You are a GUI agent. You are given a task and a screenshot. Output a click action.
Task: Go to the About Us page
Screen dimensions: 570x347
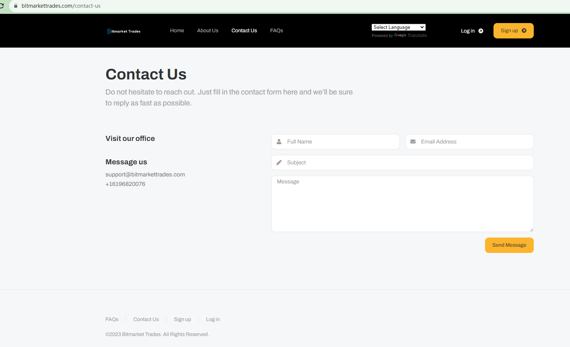point(208,31)
